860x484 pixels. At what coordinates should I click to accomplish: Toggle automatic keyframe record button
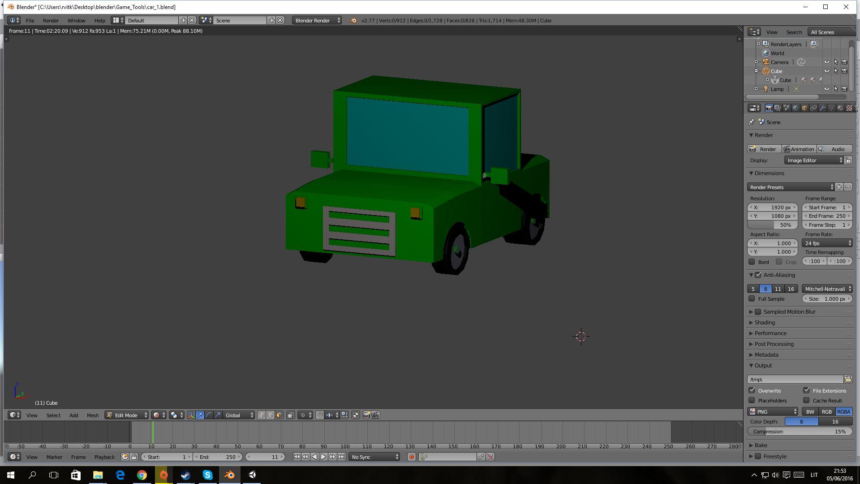click(x=411, y=457)
